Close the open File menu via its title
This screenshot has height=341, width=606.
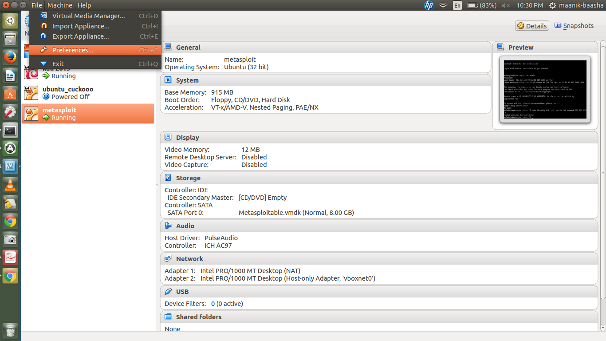tap(37, 5)
